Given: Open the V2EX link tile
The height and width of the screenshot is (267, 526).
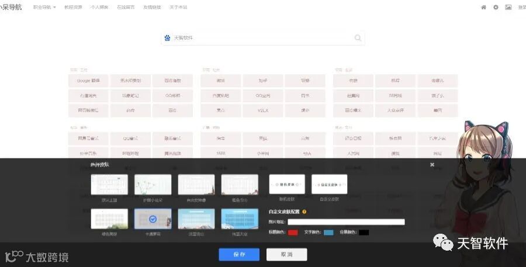Looking at the screenshot, I should click(x=262, y=110).
